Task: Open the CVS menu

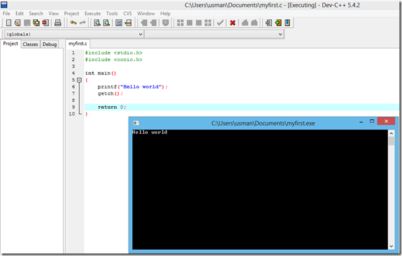Action: [x=127, y=13]
